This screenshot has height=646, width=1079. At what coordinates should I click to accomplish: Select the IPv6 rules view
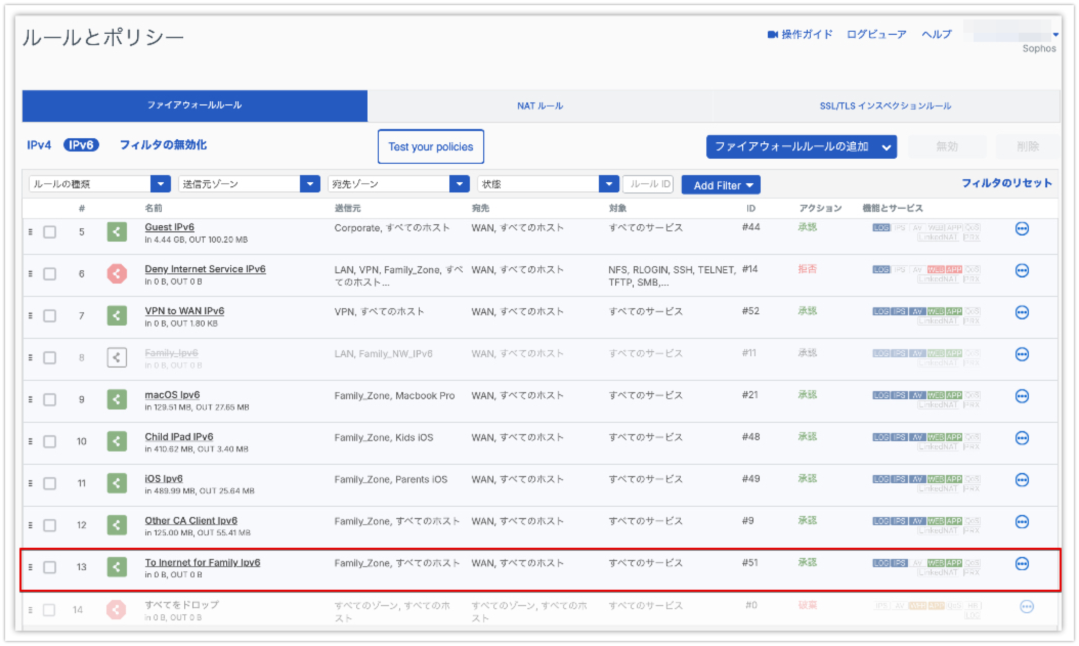pos(81,145)
